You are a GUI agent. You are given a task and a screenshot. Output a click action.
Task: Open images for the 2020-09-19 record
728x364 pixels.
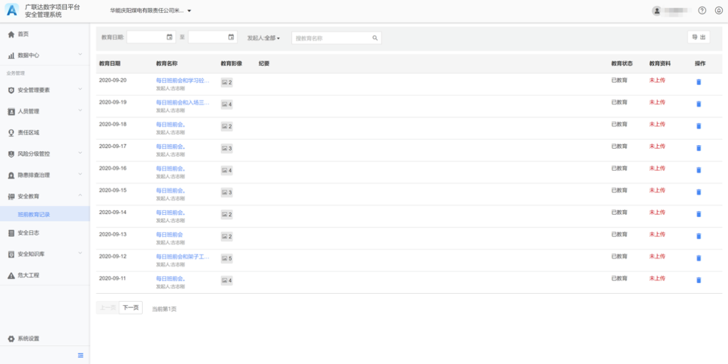226,104
